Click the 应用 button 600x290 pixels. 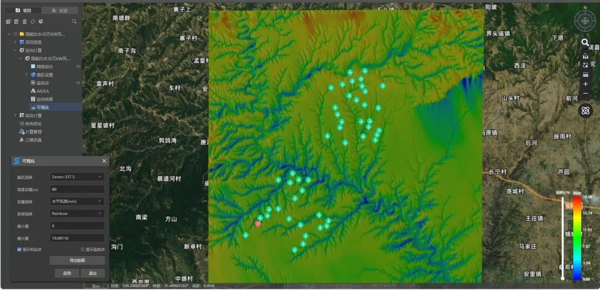(x=67, y=273)
